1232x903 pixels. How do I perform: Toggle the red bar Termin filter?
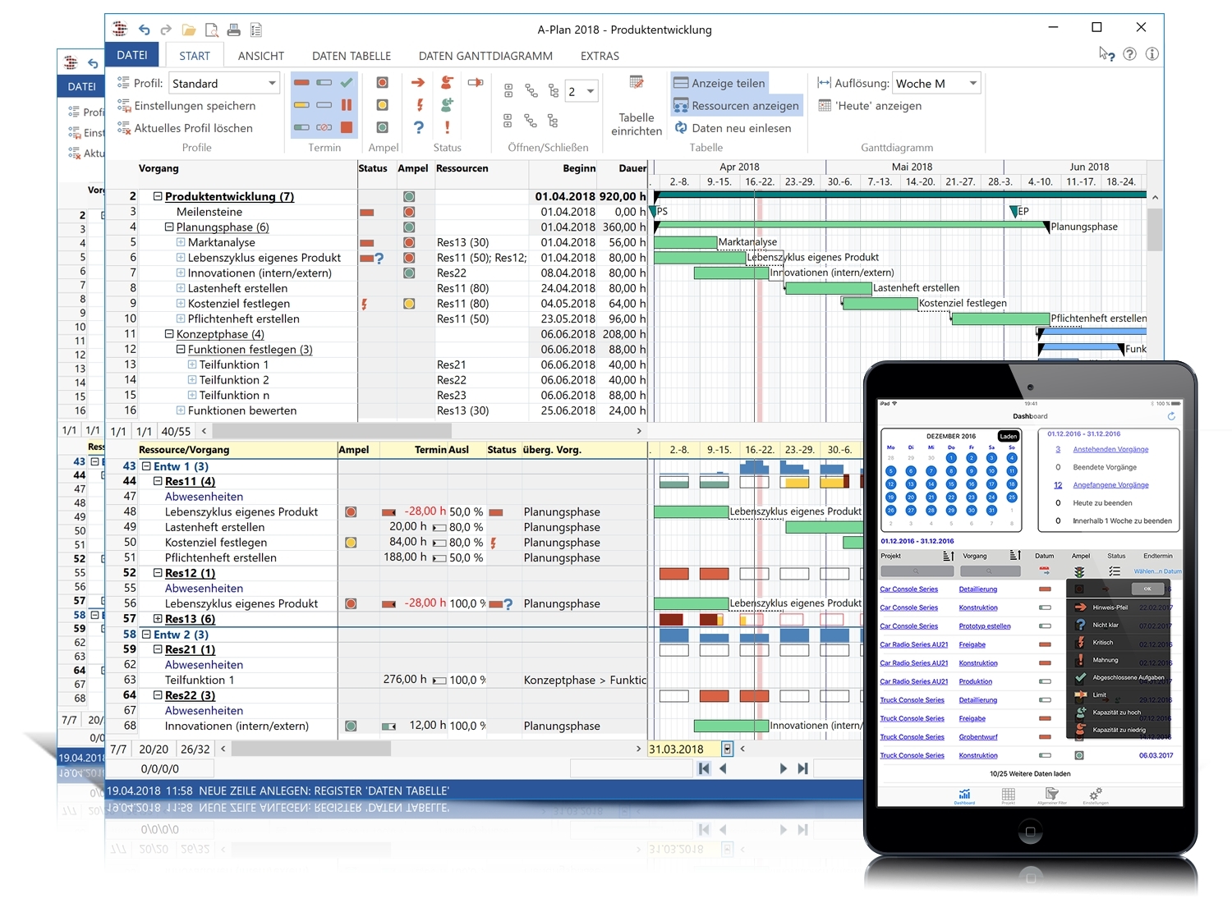point(301,82)
